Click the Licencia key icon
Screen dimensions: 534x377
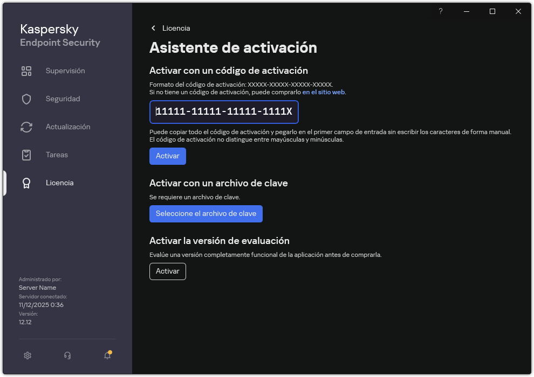(x=26, y=183)
